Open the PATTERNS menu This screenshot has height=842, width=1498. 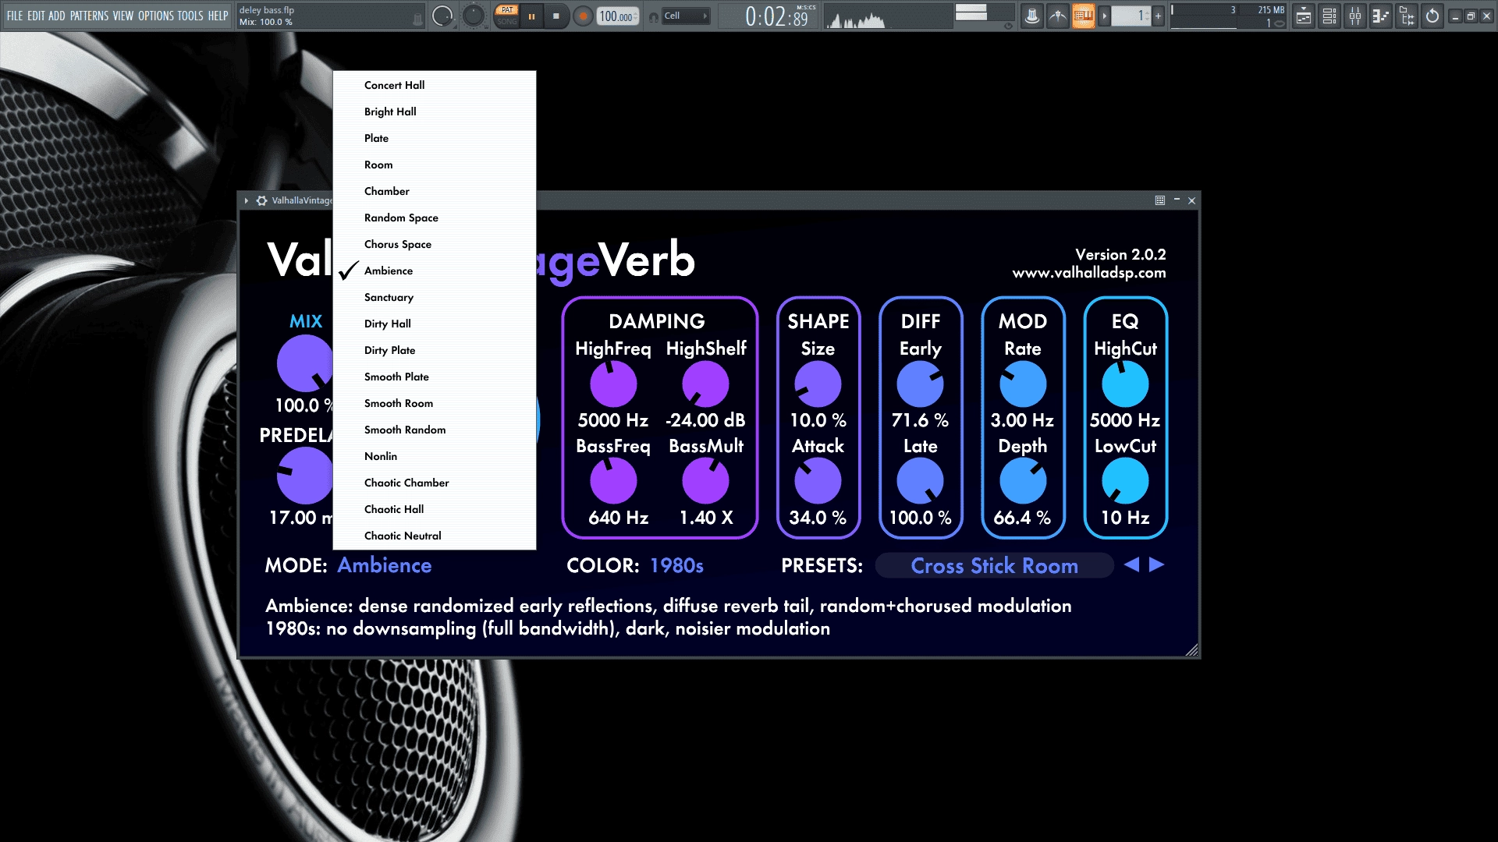coord(90,16)
